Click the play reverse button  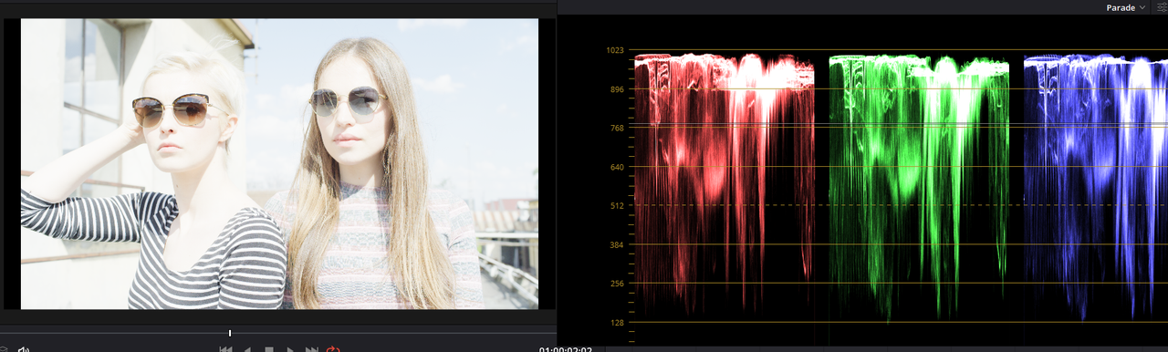[247, 349]
